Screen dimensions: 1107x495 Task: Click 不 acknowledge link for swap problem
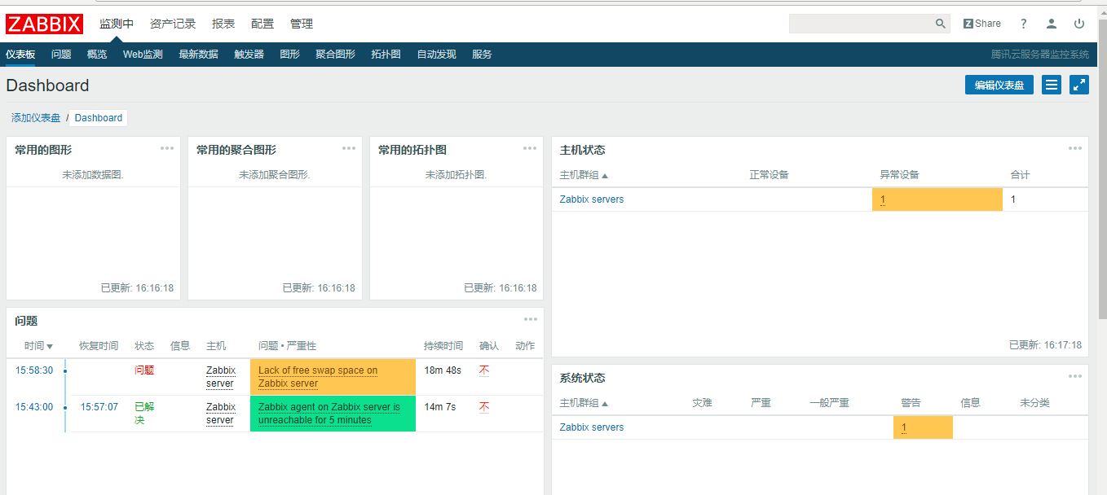484,370
